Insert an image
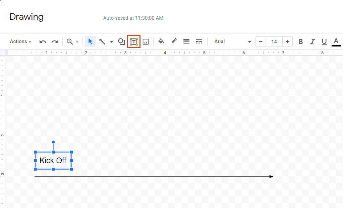This screenshot has height=208, width=343. click(146, 41)
